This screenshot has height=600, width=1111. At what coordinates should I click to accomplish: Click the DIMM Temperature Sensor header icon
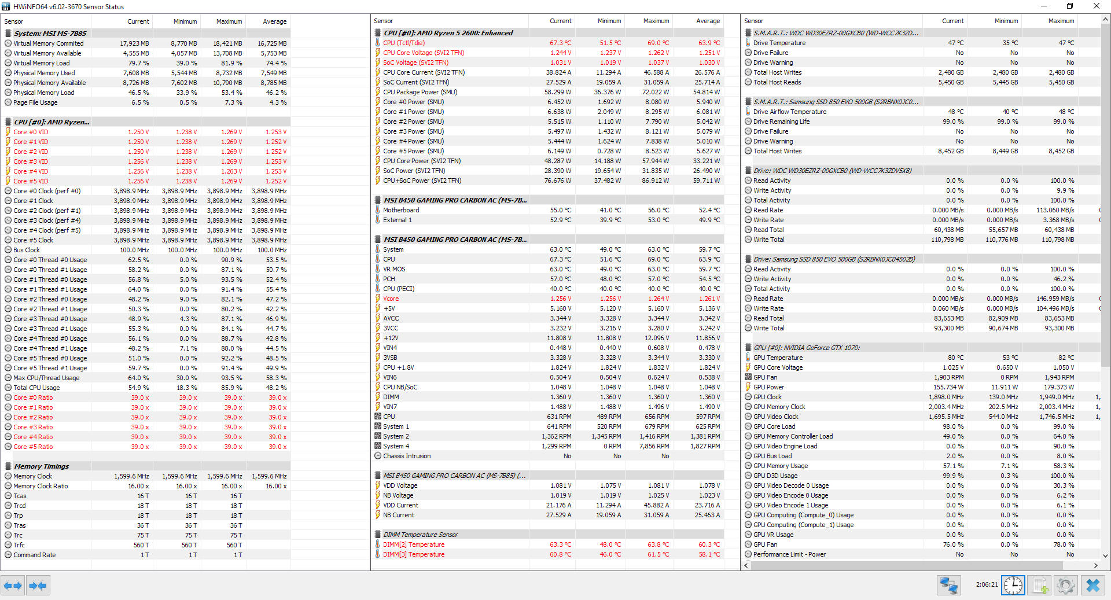378,535
